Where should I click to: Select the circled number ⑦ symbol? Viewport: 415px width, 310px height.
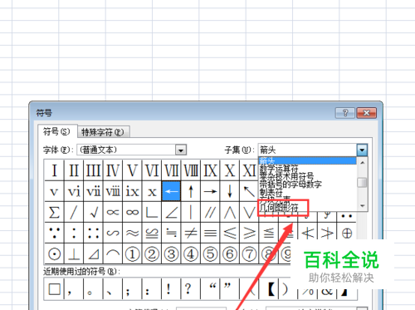click(x=249, y=253)
